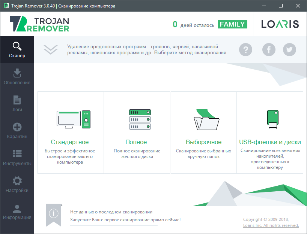The width and height of the screenshot is (307, 234).
Task: Open the Логи document icon
Action: click(x=17, y=100)
